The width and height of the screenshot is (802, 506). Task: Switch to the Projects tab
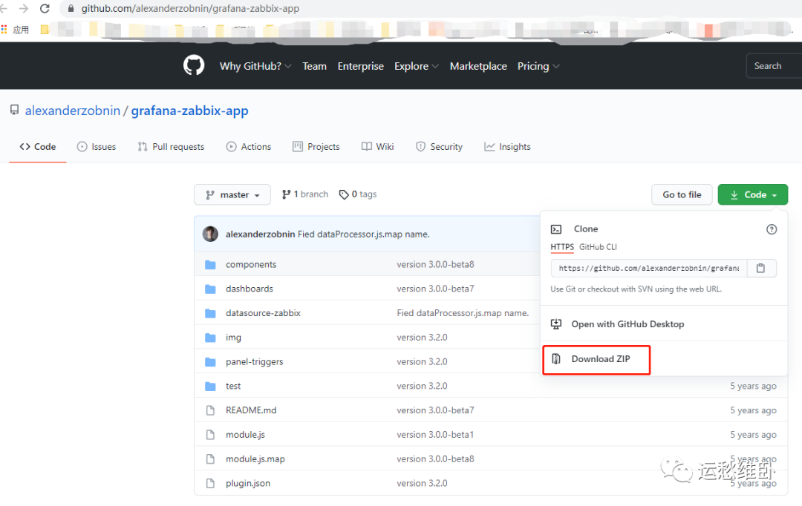coord(316,147)
